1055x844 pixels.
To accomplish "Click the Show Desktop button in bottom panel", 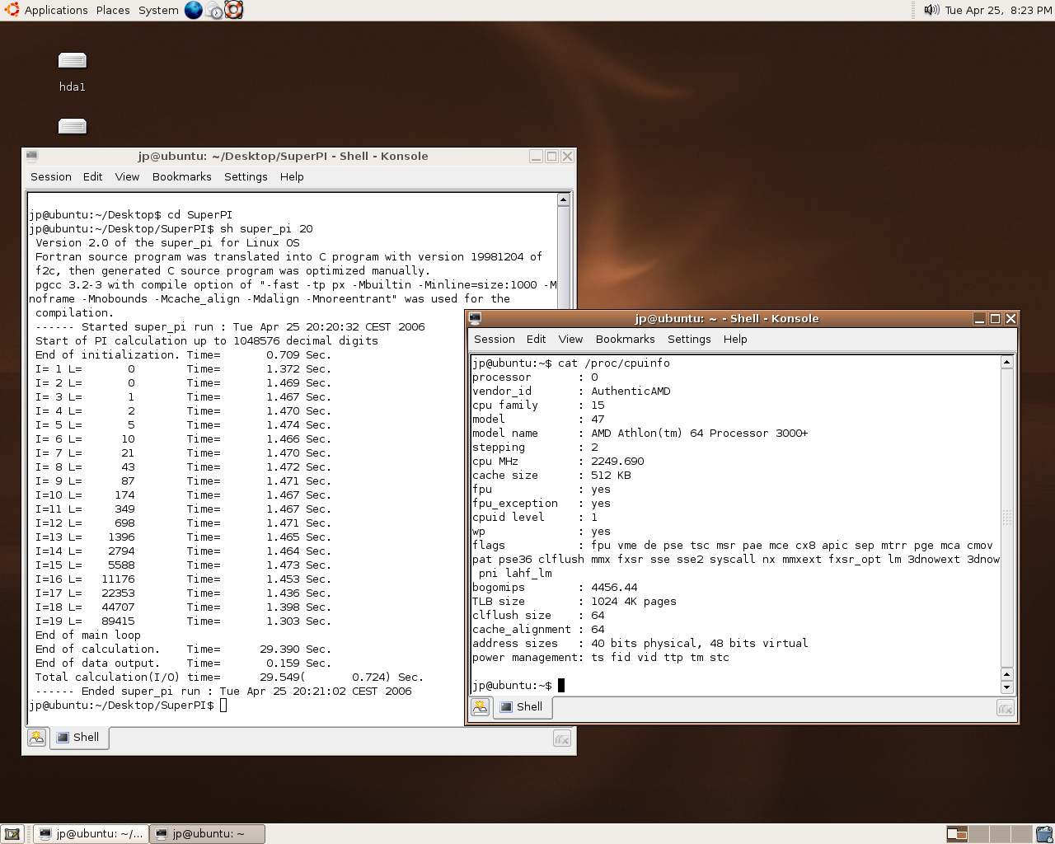I will click(x=12, y=833).
